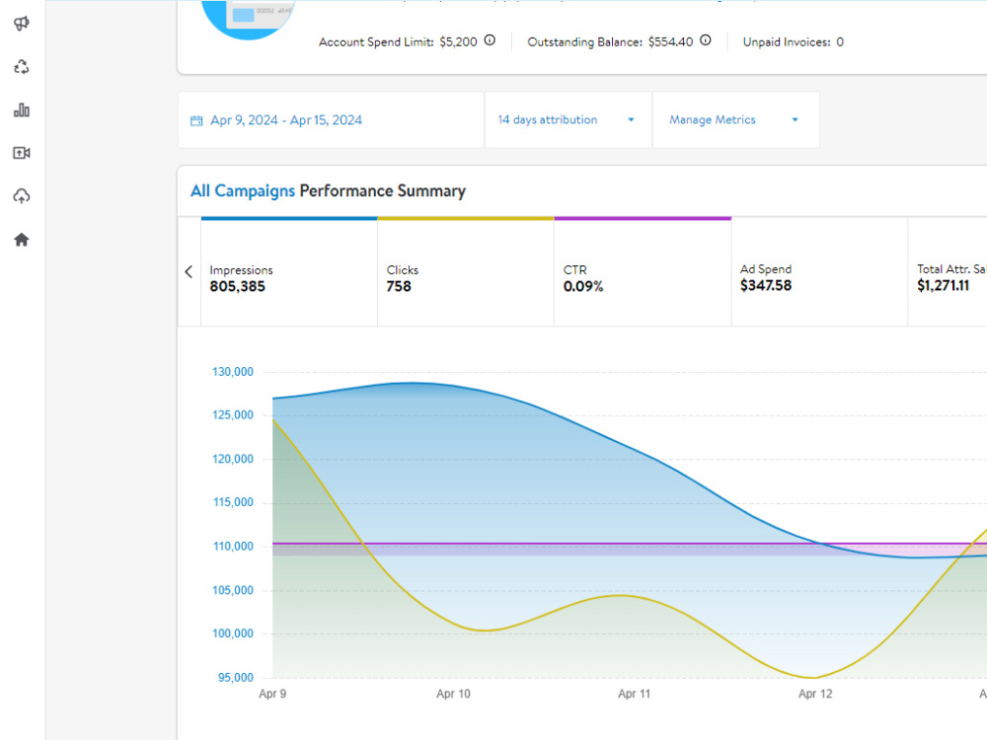Image resolution: width=987 pixels, height=740 pixels.
Task: Click the 130,000 y-axis label
Action: pos(232,372)
